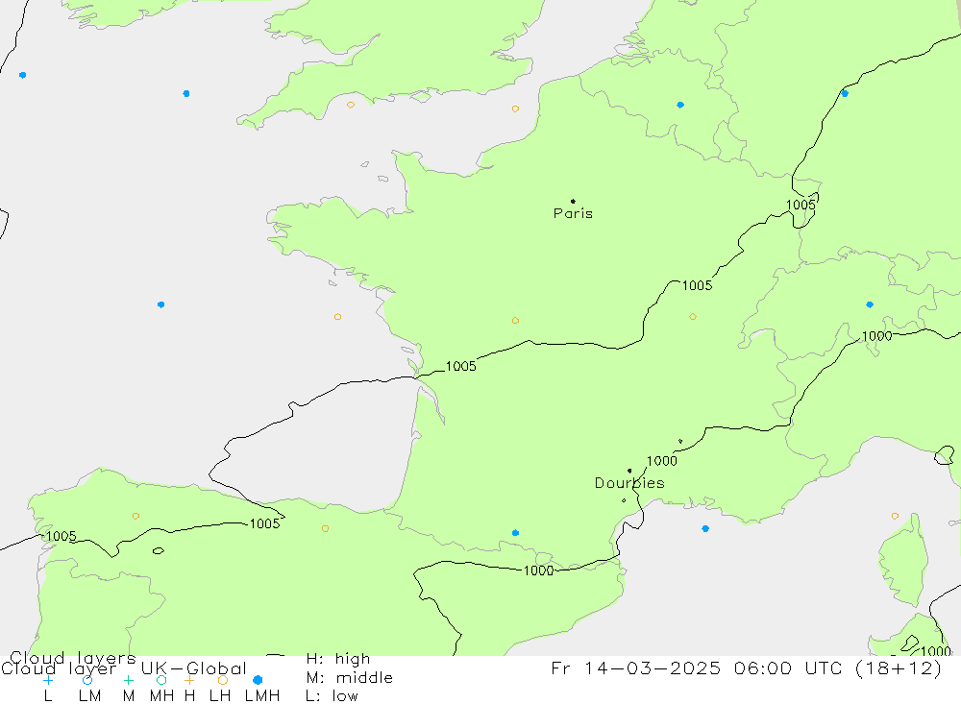Viewport: 961px width, 704px height.
Task: Select the Paris city dot
Action: click(x=573, y=201)
